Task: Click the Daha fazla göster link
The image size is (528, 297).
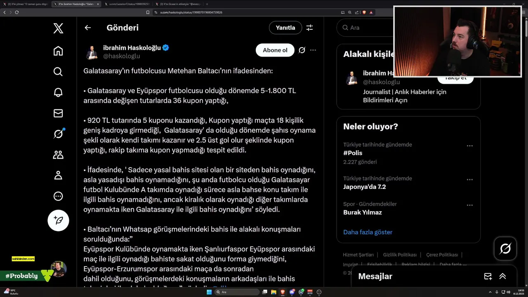Action: (x=368, y=232)
